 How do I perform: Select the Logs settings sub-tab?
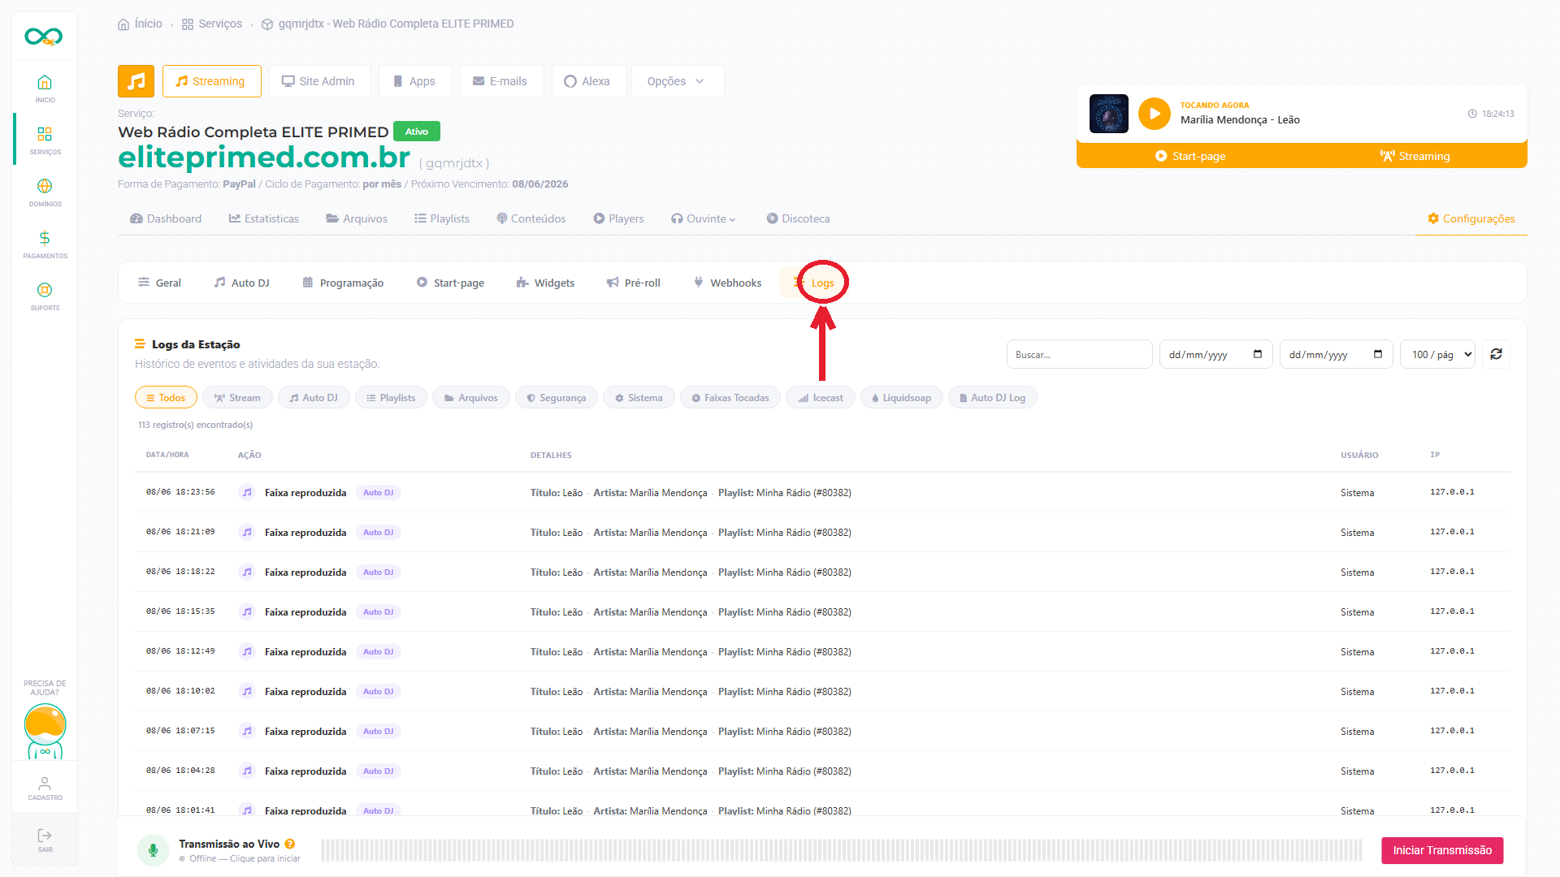(814, 283)
